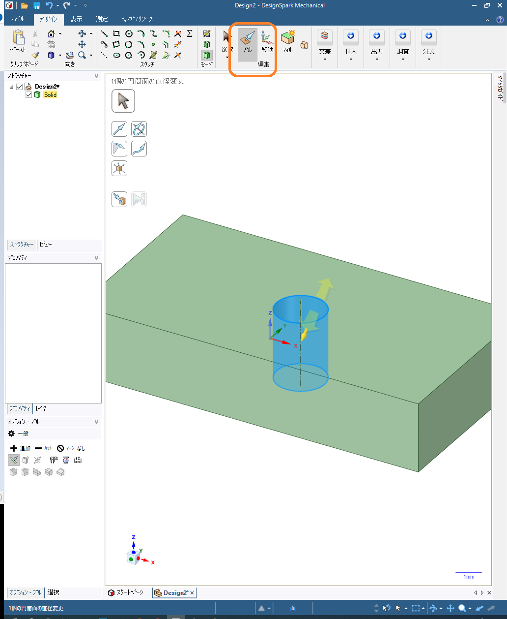Switch to 3D mode icon
Viewport: 507px width, 619px height.
point(207,55)
